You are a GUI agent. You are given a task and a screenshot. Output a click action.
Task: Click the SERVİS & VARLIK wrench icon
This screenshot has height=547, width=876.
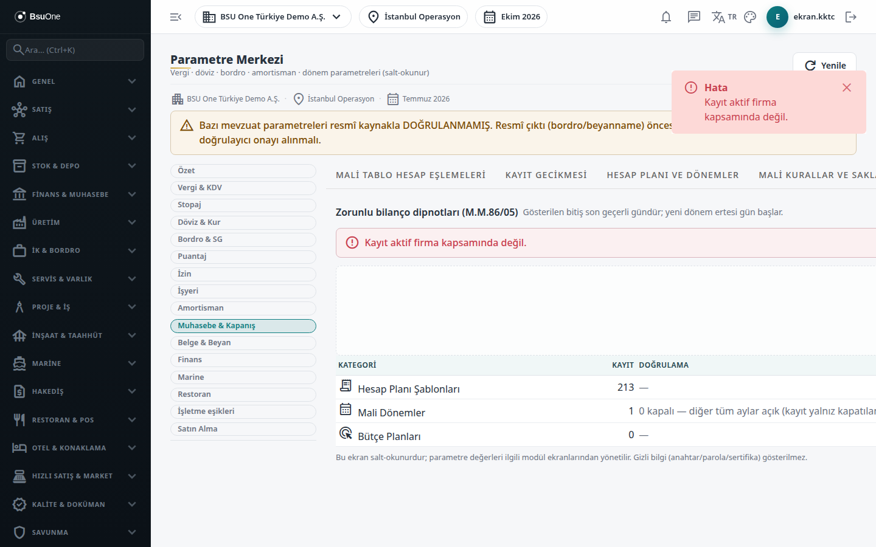pyautogui.click(x=19, y=279)
